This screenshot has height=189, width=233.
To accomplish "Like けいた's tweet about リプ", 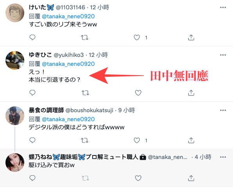I will coord(137,37).
